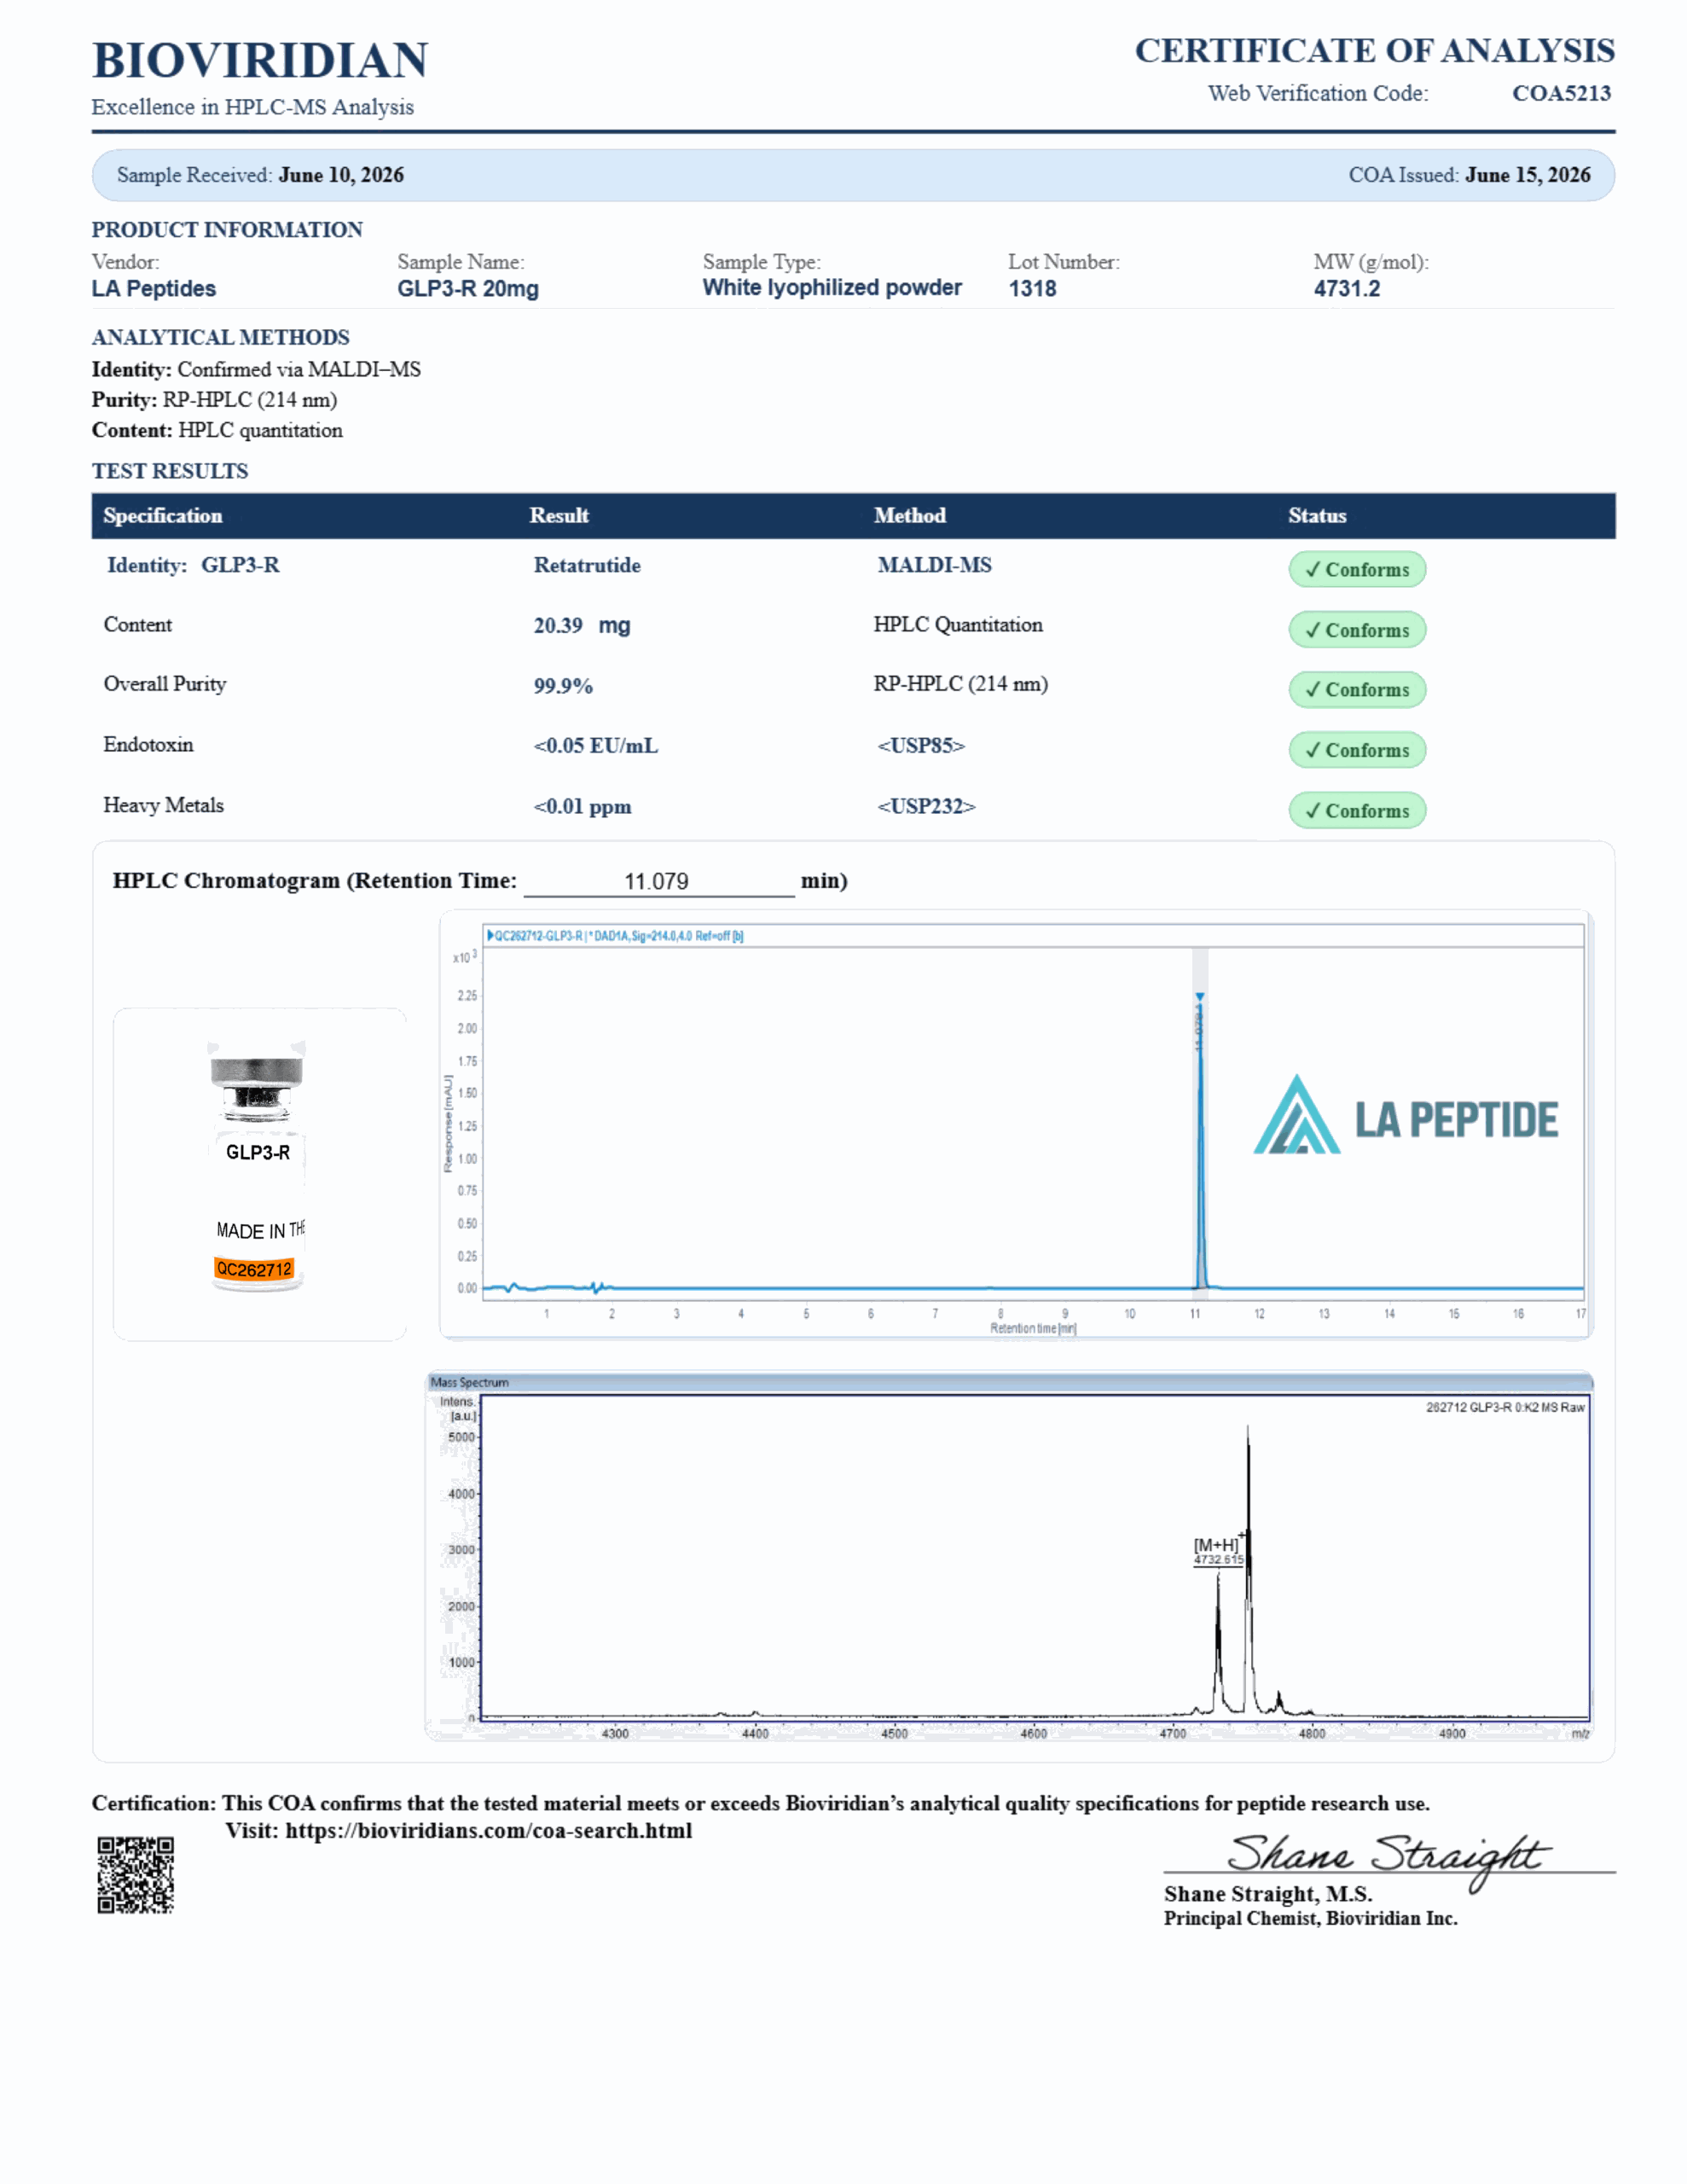
Task: Click the Specification column header
Action: [163, 516]
